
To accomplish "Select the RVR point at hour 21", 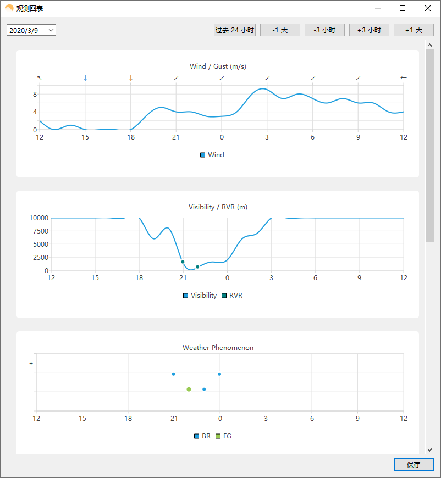I will click(183, 262).
